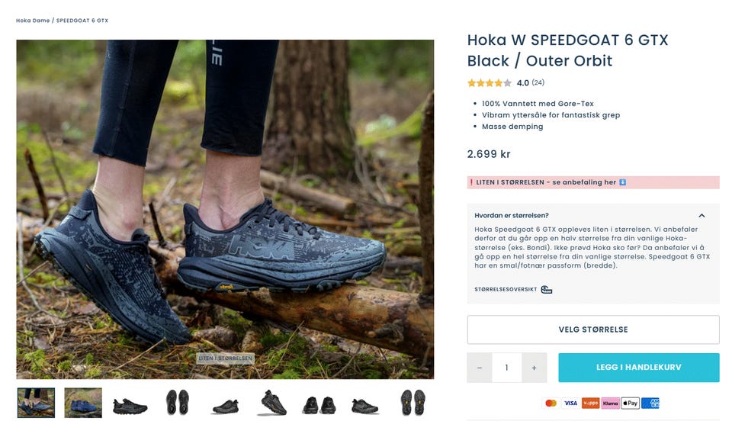Collapse the 'Hvordan er størrelsen?' section

(701, 216)
